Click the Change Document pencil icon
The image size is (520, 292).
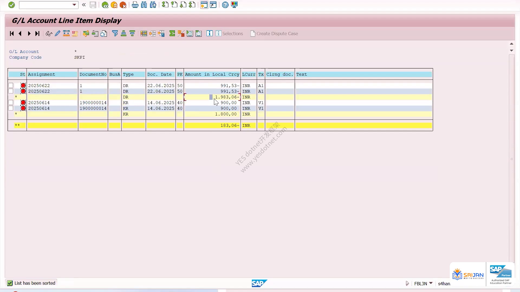tap(57, 34)
